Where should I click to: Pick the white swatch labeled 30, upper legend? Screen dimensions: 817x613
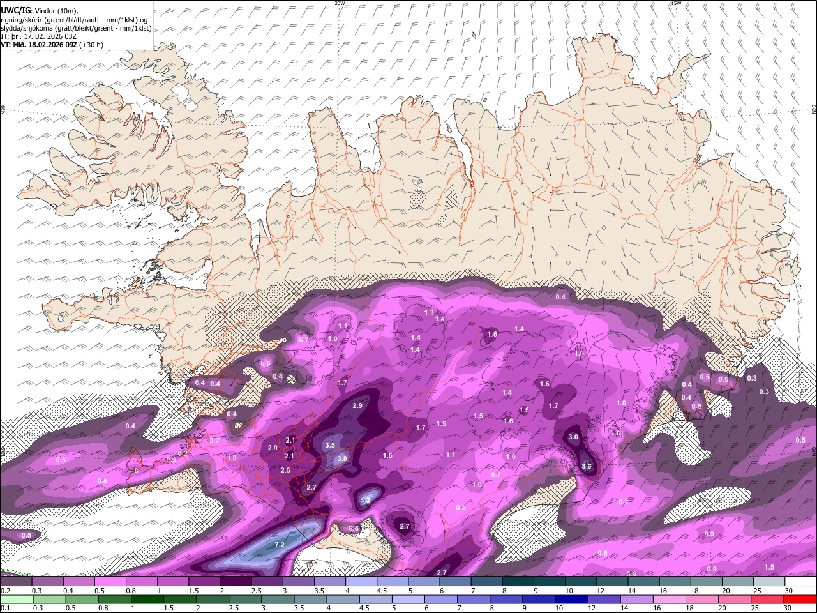[x=800, y=581]
